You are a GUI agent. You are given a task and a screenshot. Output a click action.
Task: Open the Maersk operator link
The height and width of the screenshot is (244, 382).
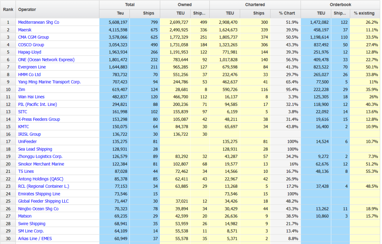(25, 30)
